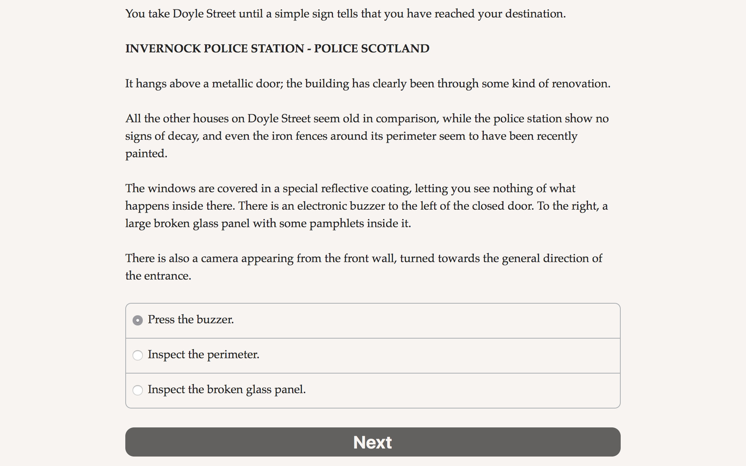
Task: Click the Next button
Action: pyautogui.click(x=373, y=442)
